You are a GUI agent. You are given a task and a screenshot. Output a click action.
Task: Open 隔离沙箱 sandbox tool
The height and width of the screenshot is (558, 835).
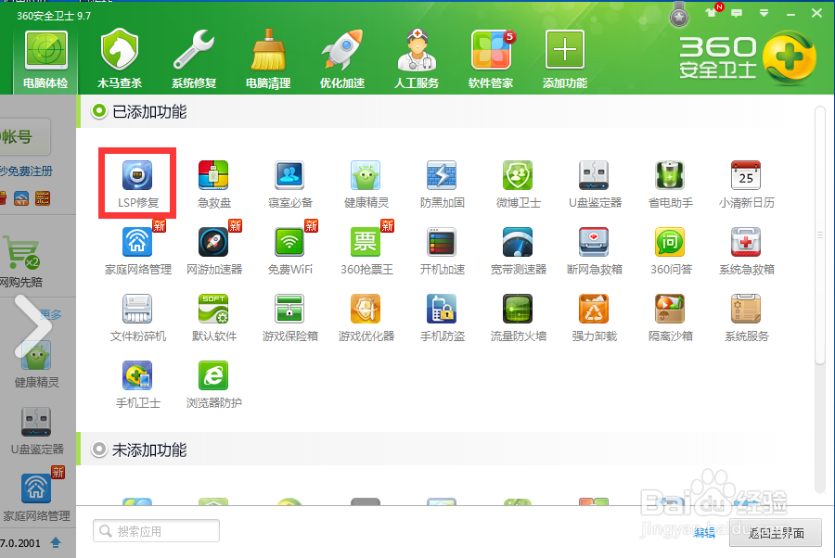671,318
